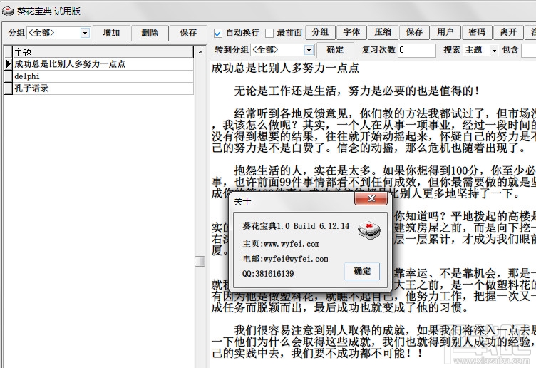Click the 删除 button

click(x=150, y=33)
